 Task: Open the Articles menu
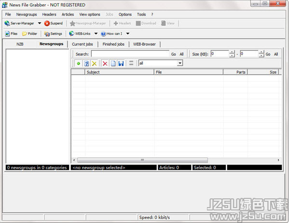tap(68, 14)
